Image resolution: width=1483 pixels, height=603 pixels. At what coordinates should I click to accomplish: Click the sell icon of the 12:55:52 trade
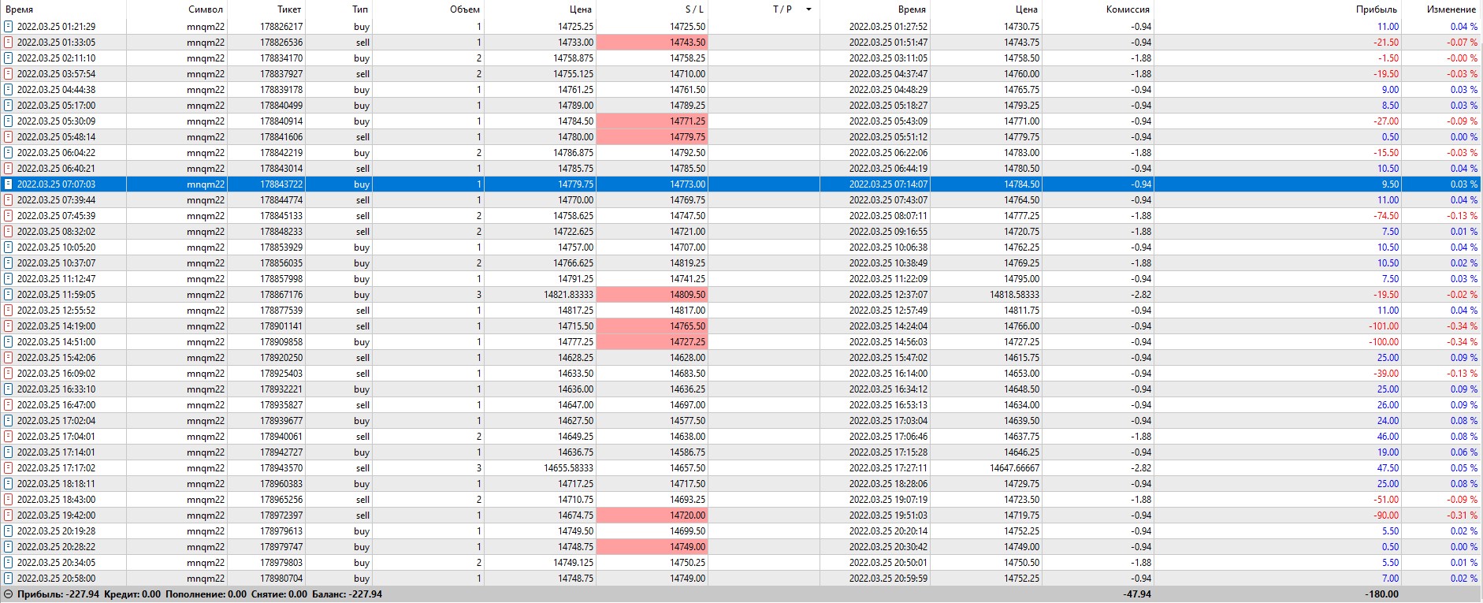9,311
